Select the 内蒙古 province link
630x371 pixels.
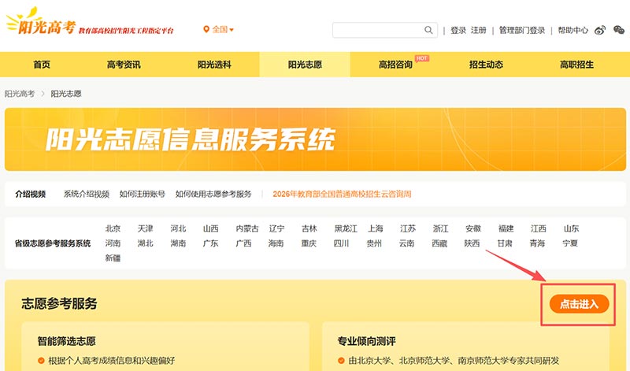coord(247,228)
